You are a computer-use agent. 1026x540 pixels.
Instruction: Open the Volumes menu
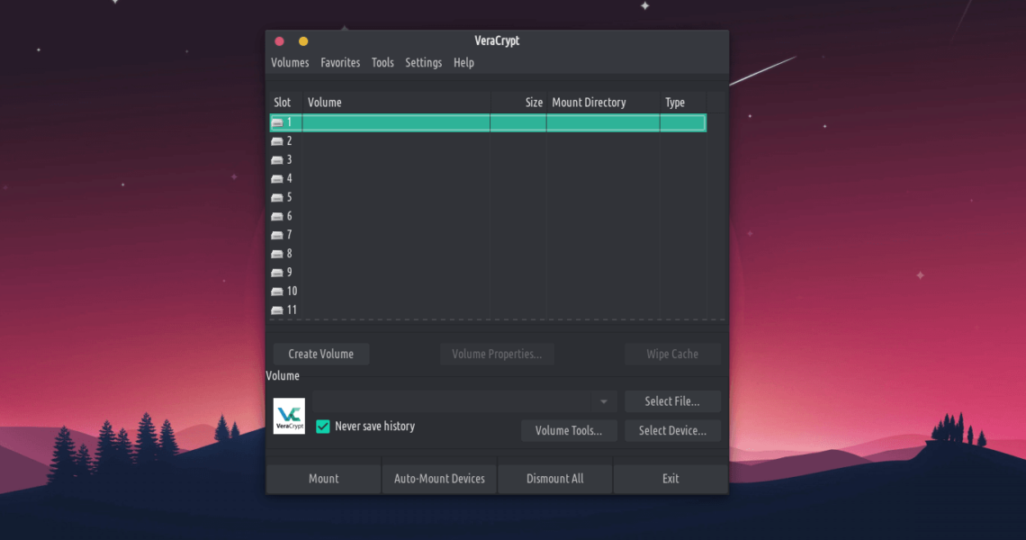point(290,63)
